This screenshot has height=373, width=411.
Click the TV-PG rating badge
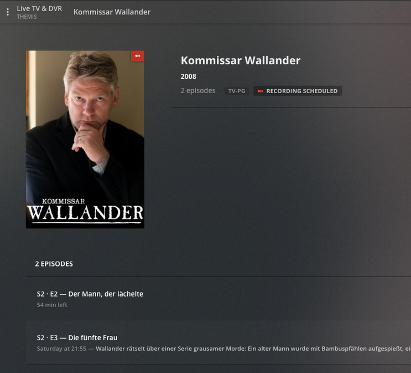(236, 91)
